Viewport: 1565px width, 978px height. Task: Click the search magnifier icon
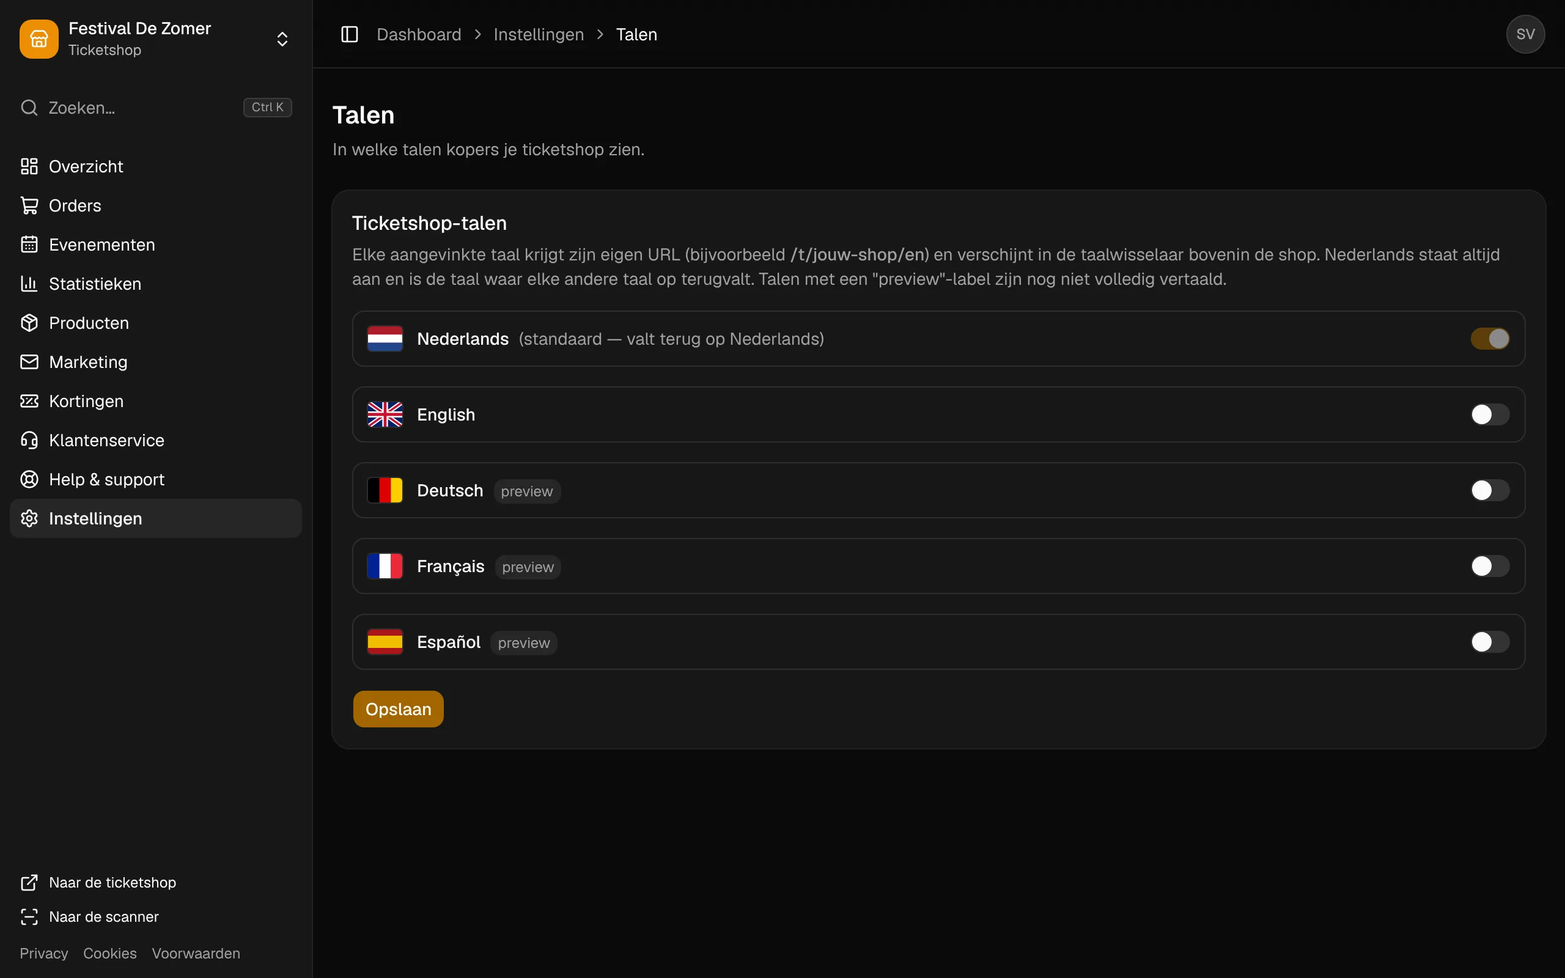click(29, 108)
